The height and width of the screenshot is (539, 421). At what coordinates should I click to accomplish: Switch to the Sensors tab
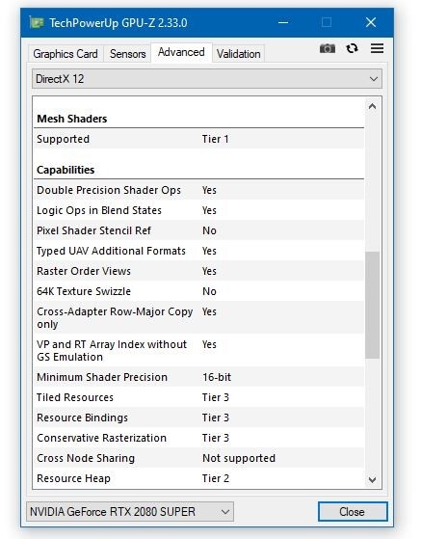pos(128,54)
